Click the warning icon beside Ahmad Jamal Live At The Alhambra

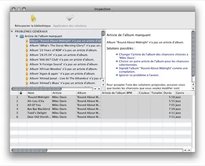pos(27,78)
